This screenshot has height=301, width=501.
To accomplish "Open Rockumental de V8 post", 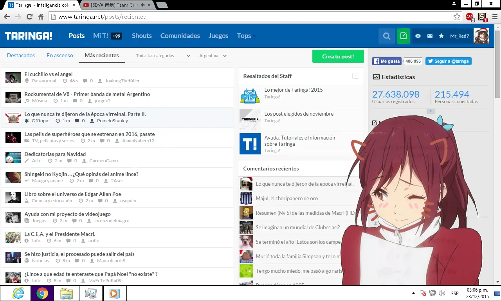I will [x=87, y=94].
